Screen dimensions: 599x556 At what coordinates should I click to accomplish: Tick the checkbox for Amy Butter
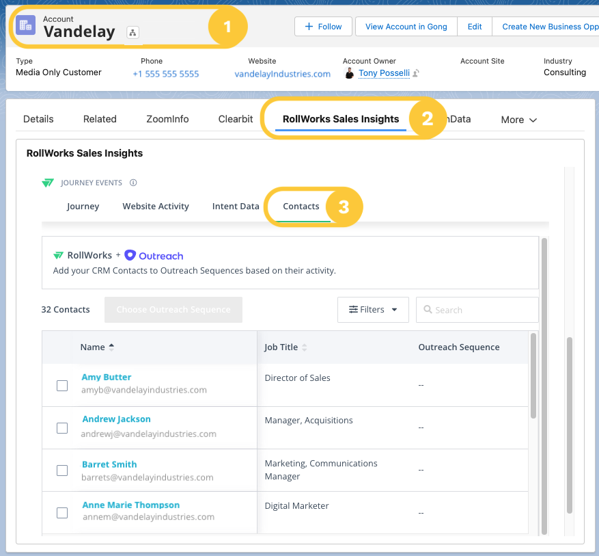62,386
